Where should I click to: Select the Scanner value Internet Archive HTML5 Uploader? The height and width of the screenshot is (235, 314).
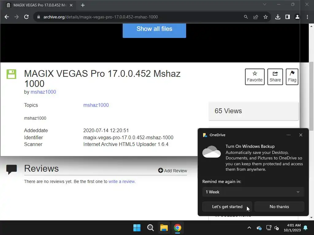tap(126, 144)
